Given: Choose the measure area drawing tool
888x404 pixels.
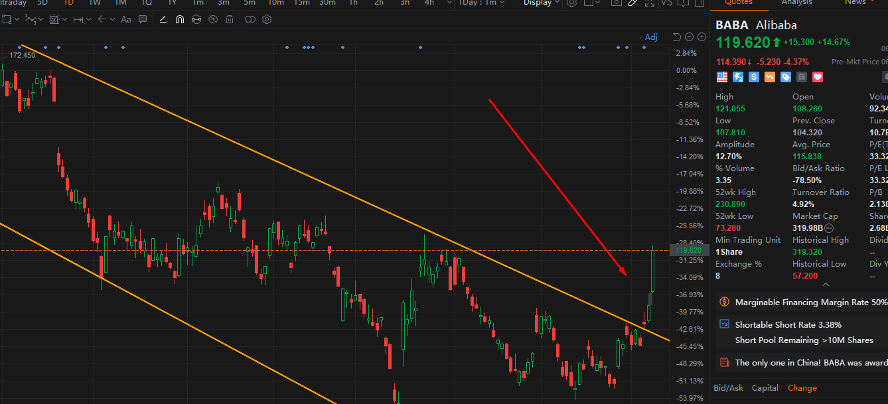Looking at the screenshot, I should coord(54,19).
